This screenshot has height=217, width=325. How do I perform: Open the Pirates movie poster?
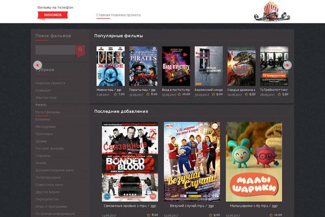pos(143,66)
